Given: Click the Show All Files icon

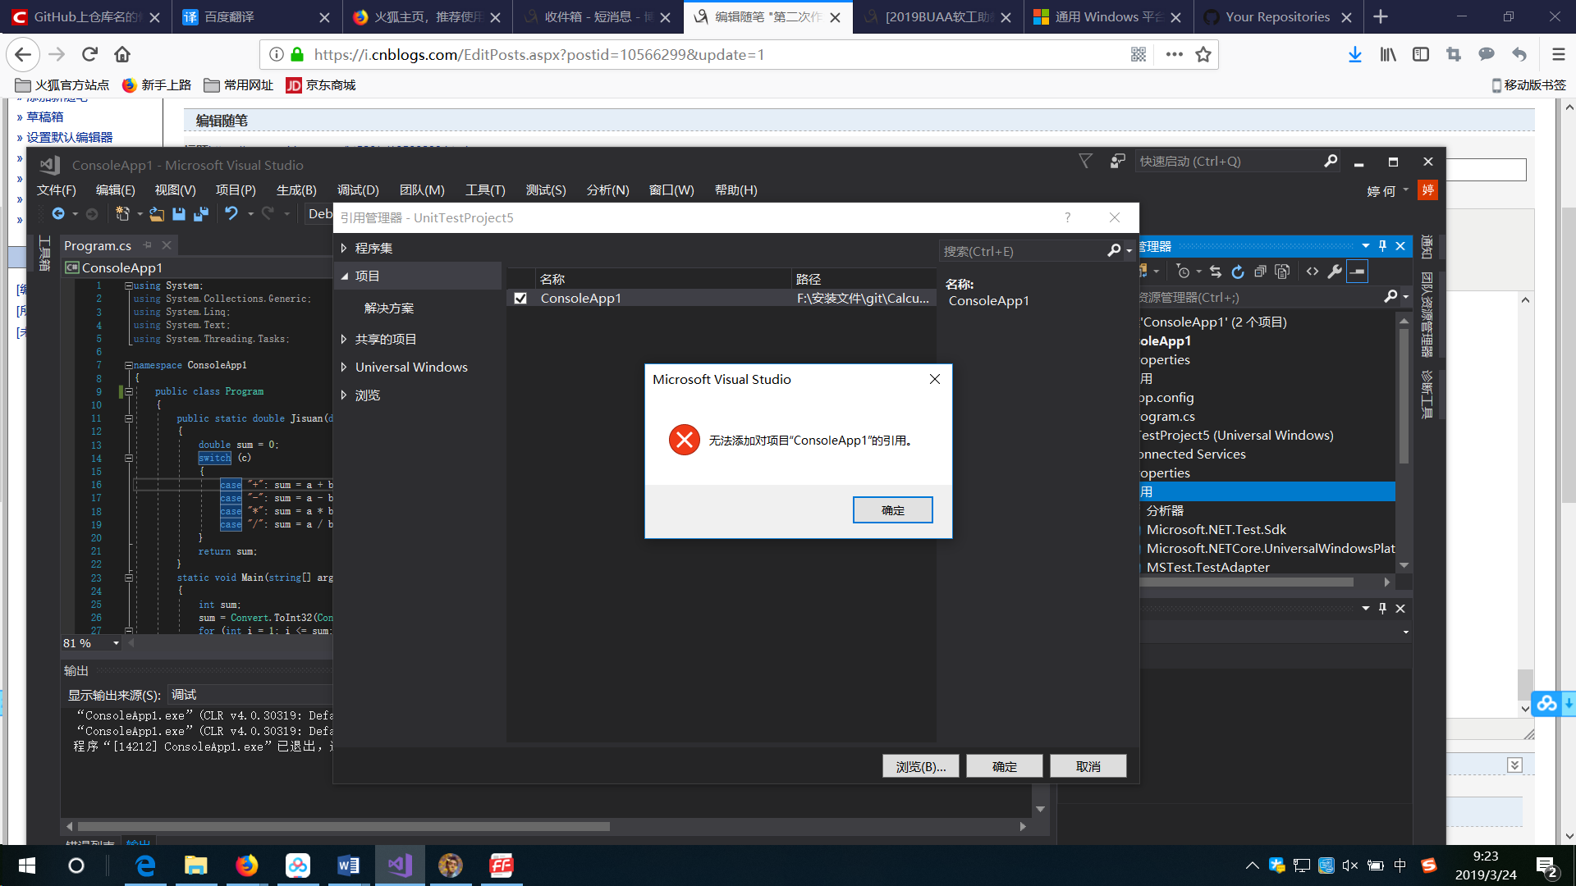Looking at the screenshot, I should click(x=1283, y=272).
